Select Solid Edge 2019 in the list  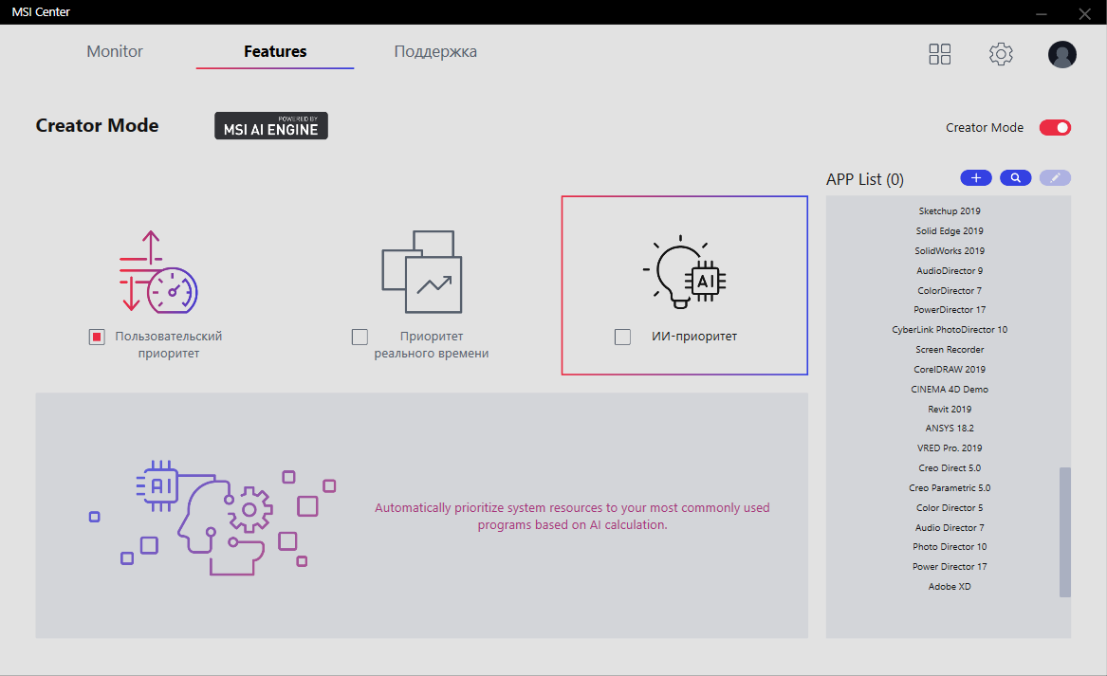coord(949,230)
